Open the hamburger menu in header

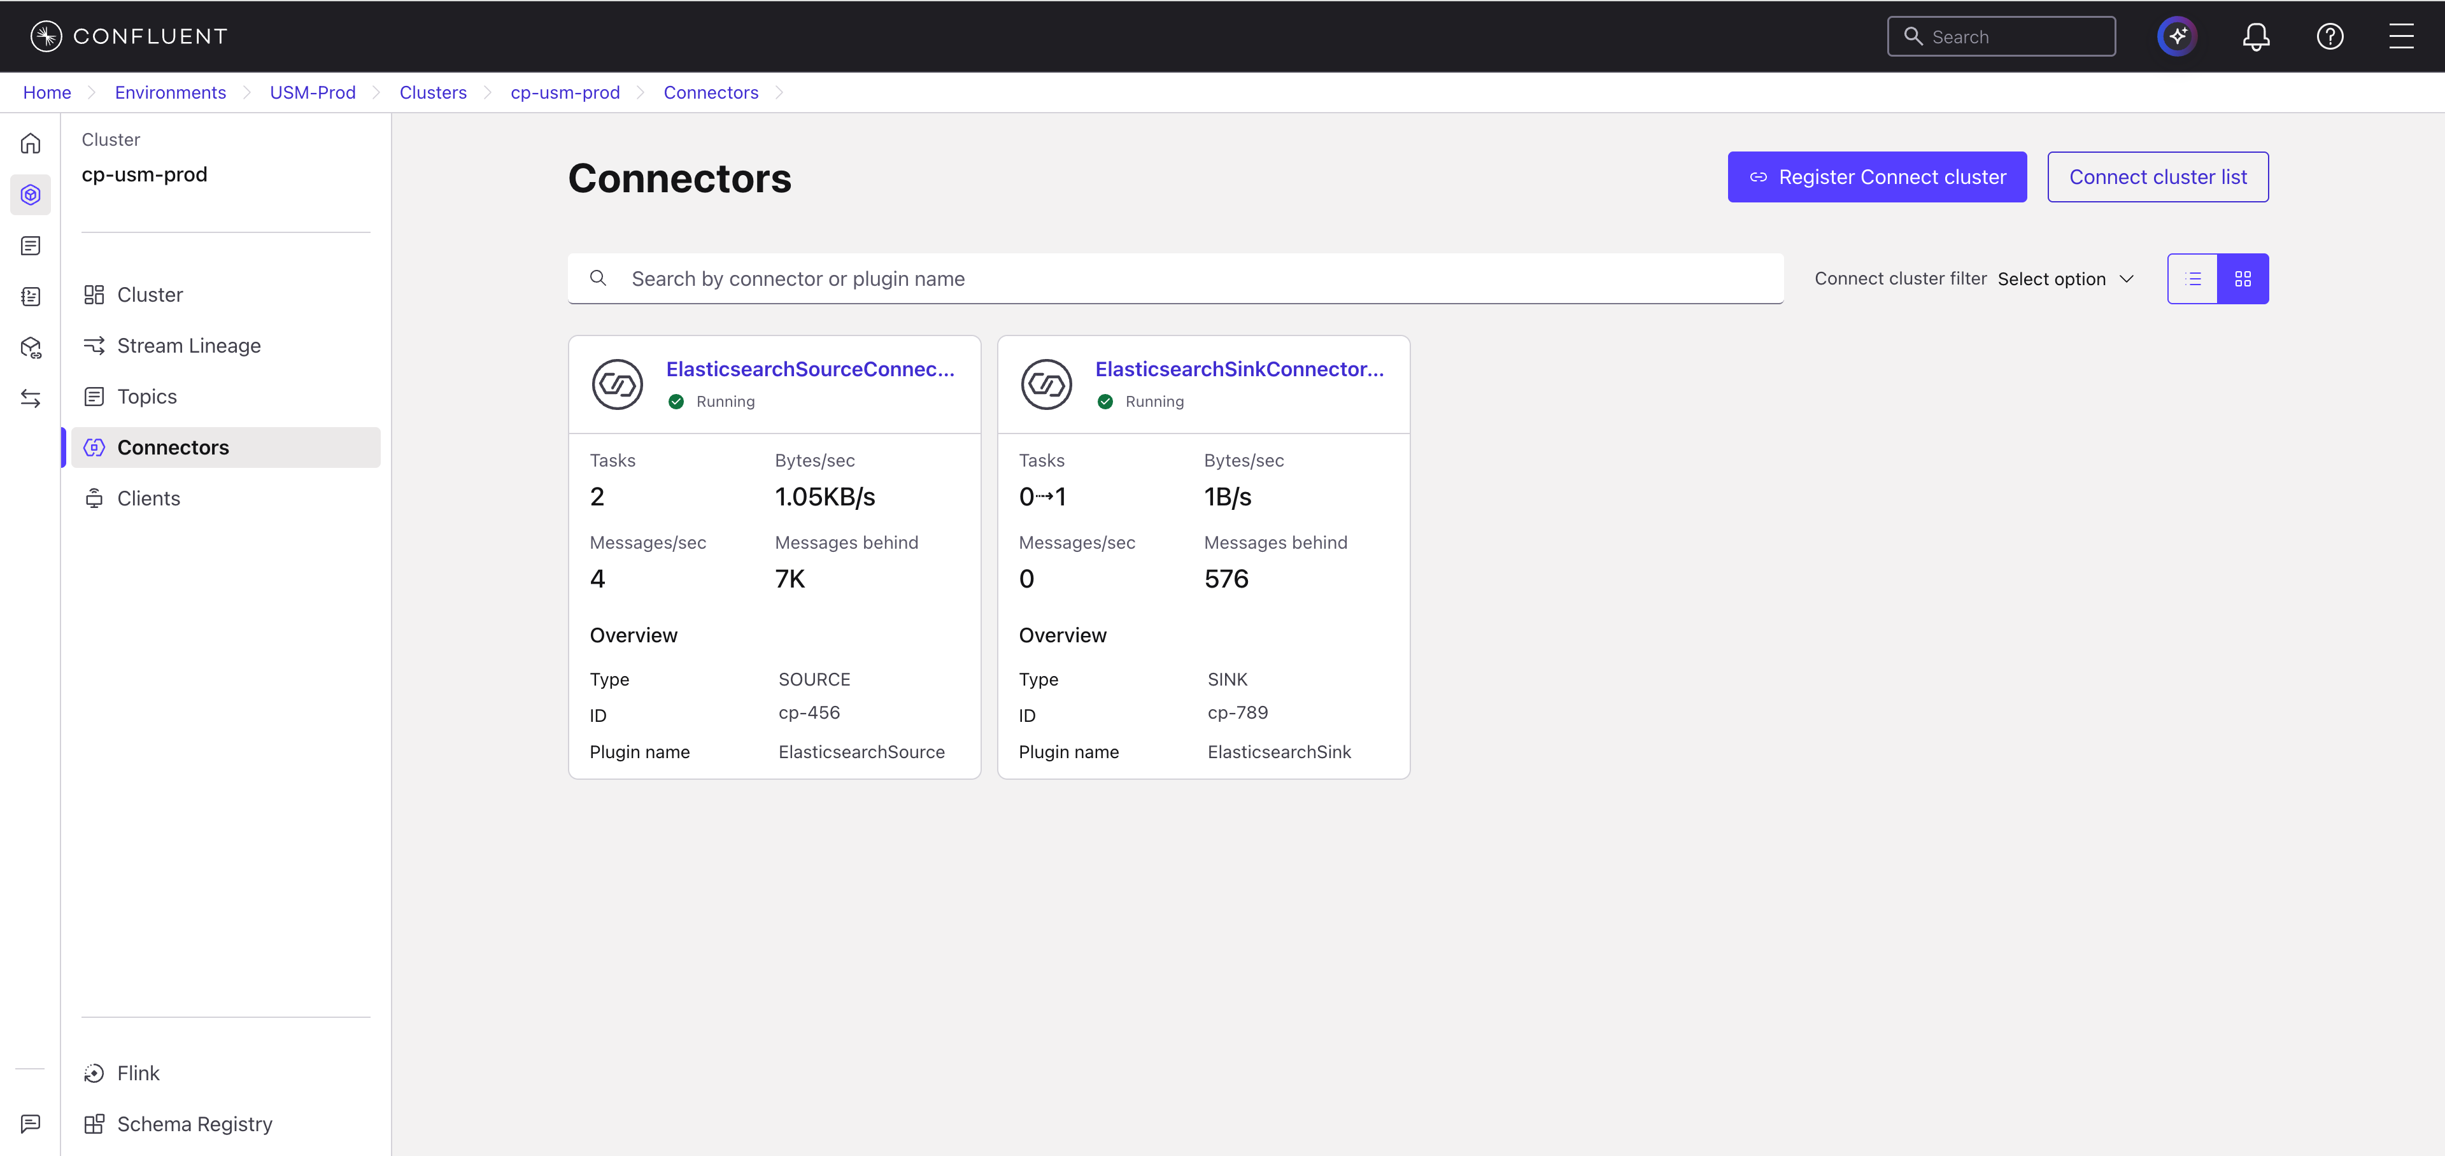2401,36
